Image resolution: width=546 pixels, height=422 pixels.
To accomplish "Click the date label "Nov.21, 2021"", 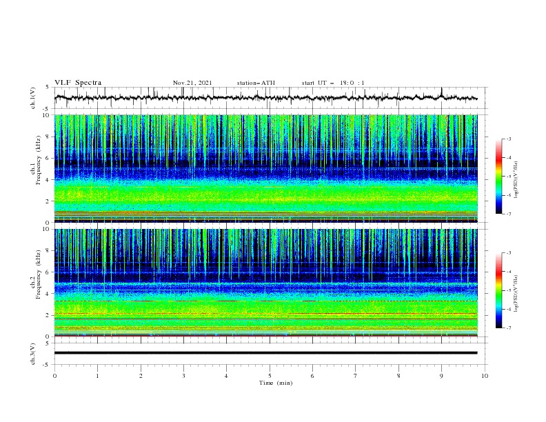I will tap(192, 83).
